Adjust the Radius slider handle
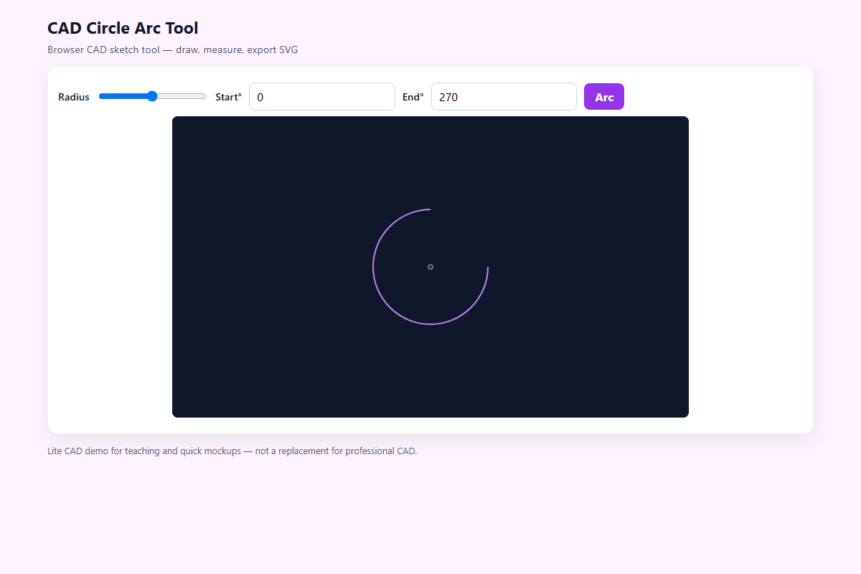The height and width of the screenshot is (574, 861). coord(152,96)
